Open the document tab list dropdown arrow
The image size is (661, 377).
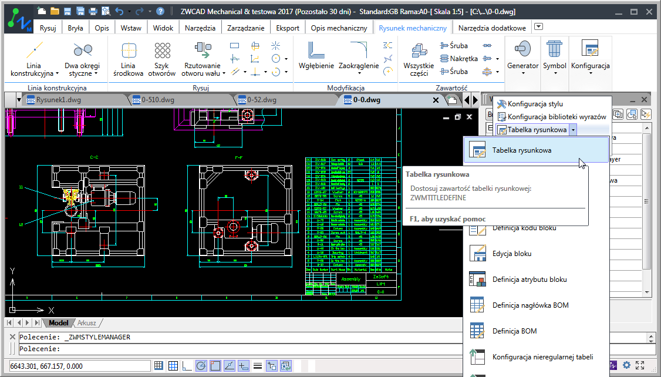point(19,100)
